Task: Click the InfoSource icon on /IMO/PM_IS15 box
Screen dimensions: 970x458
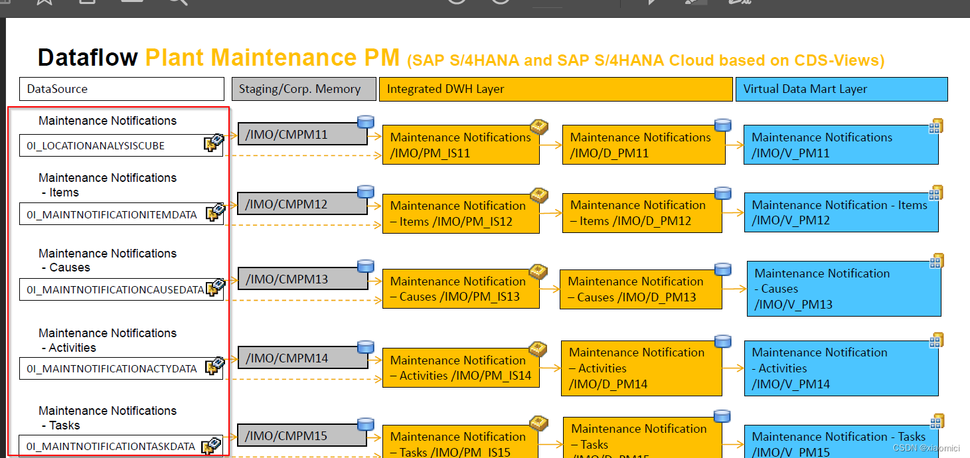Action: coord(538,423)
